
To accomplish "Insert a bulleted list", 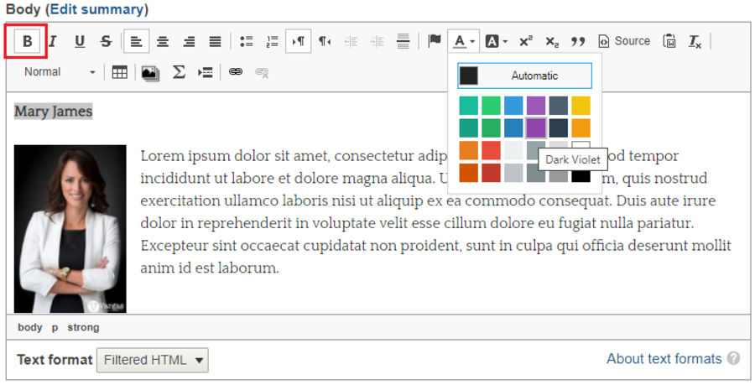I will 246,41.
